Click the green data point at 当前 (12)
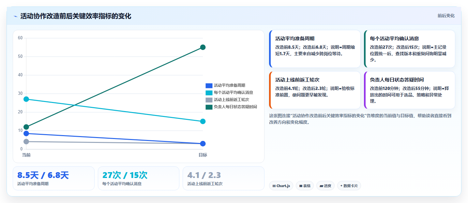Image resolution: width=468 pixels, height=203 pixels. coord(26,127)
